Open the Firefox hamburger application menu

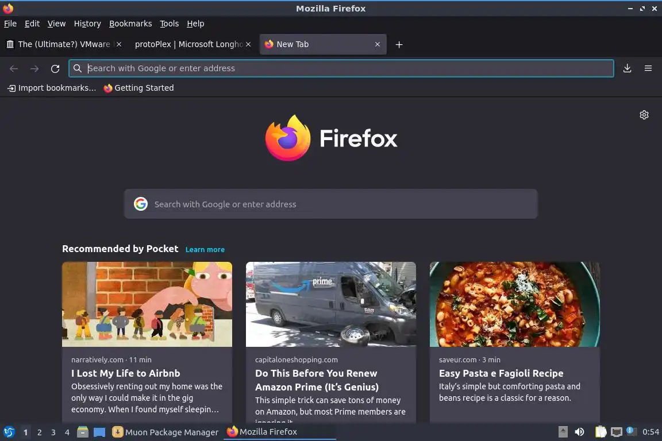click(648, 68)
